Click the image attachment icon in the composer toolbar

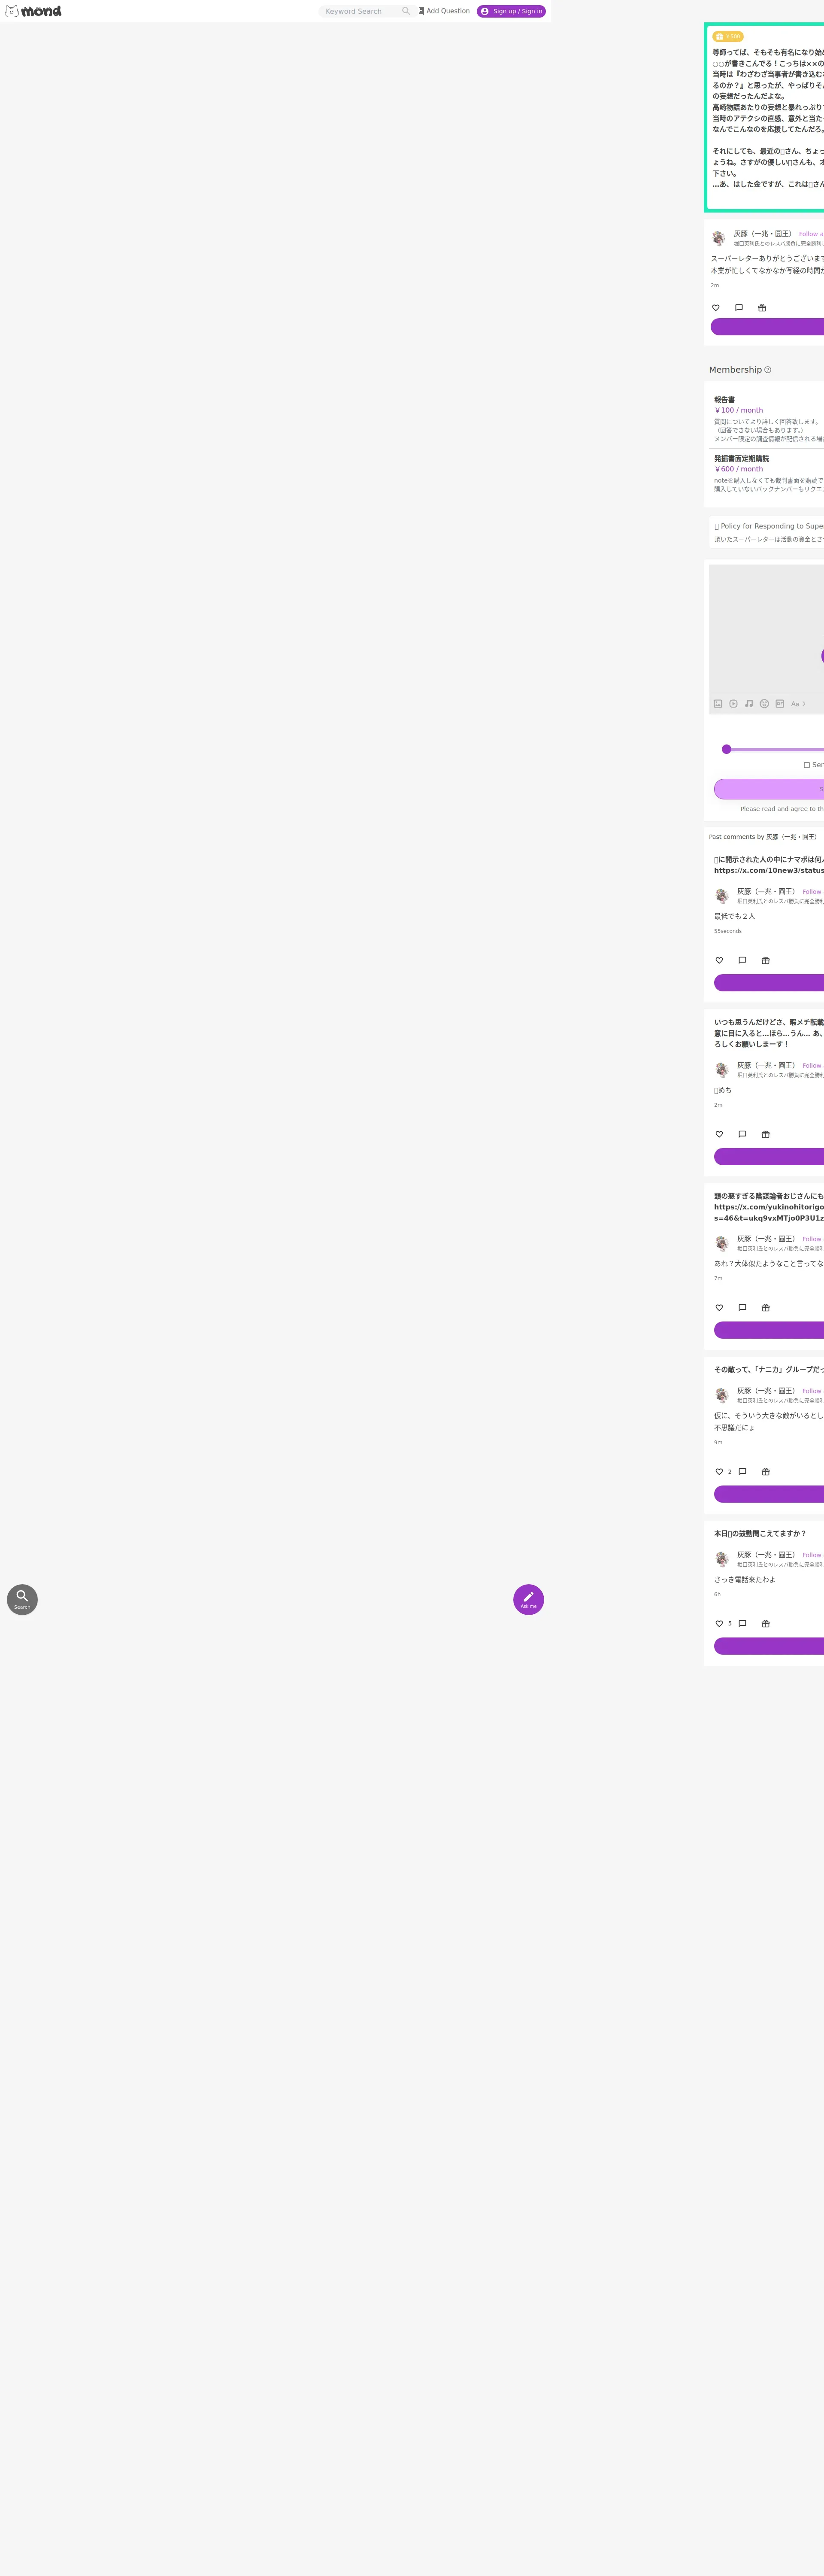click(718, 704)
